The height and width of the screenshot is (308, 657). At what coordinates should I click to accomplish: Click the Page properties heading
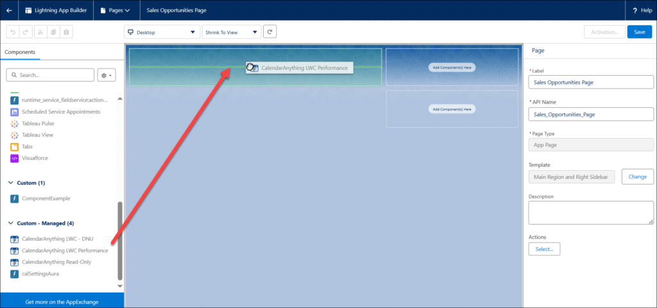pyautogui.click(x=538, y=51)
